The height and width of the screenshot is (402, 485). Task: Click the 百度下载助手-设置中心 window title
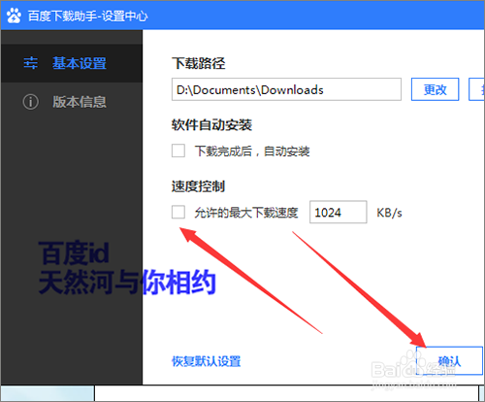click(x=87, y=16)
